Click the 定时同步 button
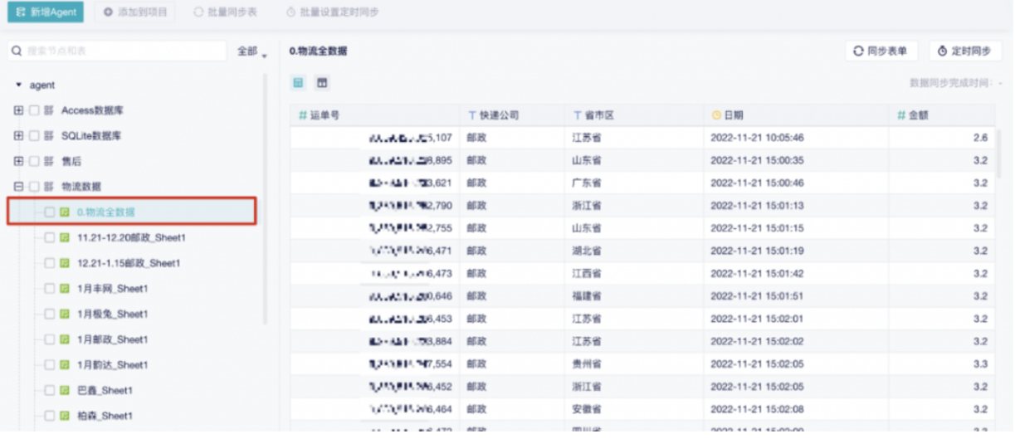 [x=964, y=51]
